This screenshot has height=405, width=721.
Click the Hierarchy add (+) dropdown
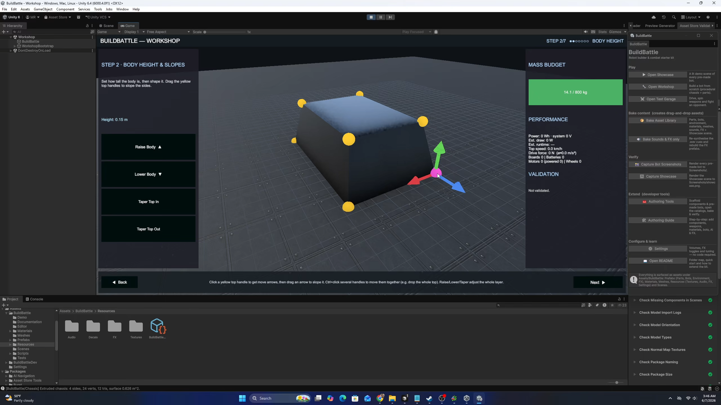tap(5, 32)
